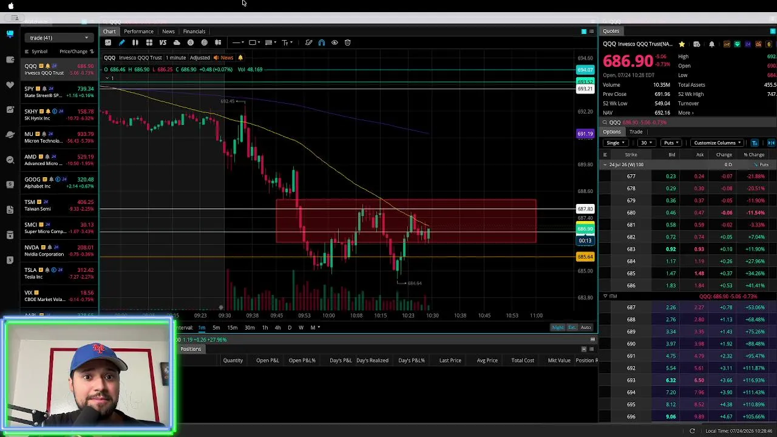Expand More quote details

pyautogui.click(x=685, y=113)
